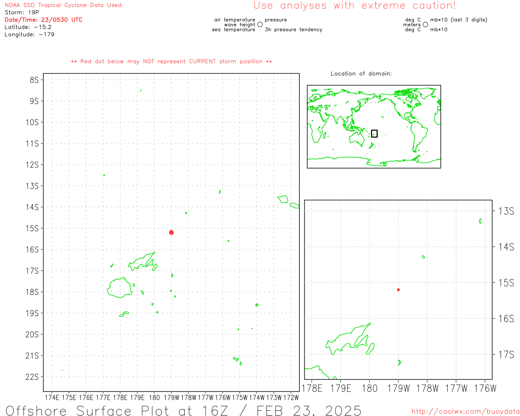Viewport: 520px width, 416px height.
Task: Click the station circle in right units legend
Action: [425, 24]
